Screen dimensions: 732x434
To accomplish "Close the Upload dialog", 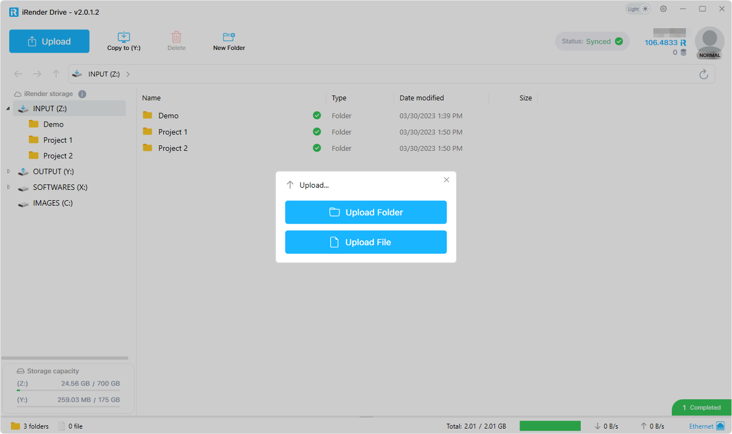I will click(x=446, y=180).
